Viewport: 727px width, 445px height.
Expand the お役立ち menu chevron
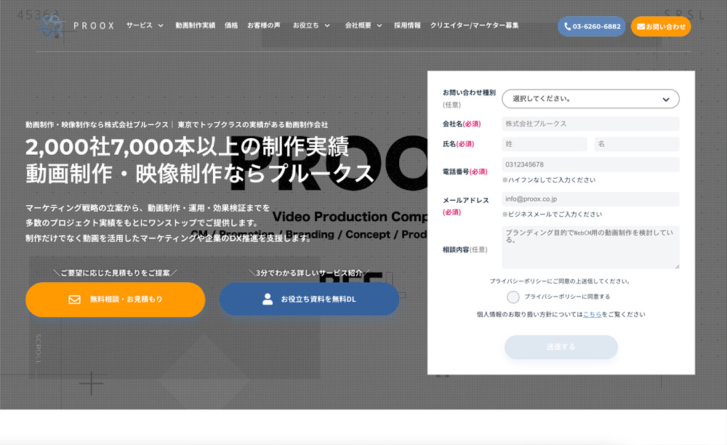tap(327, 25)
